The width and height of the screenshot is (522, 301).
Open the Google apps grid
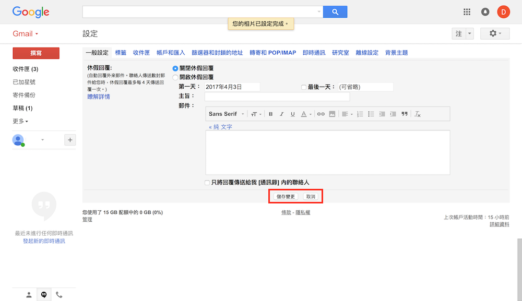[x=467, y=11]
